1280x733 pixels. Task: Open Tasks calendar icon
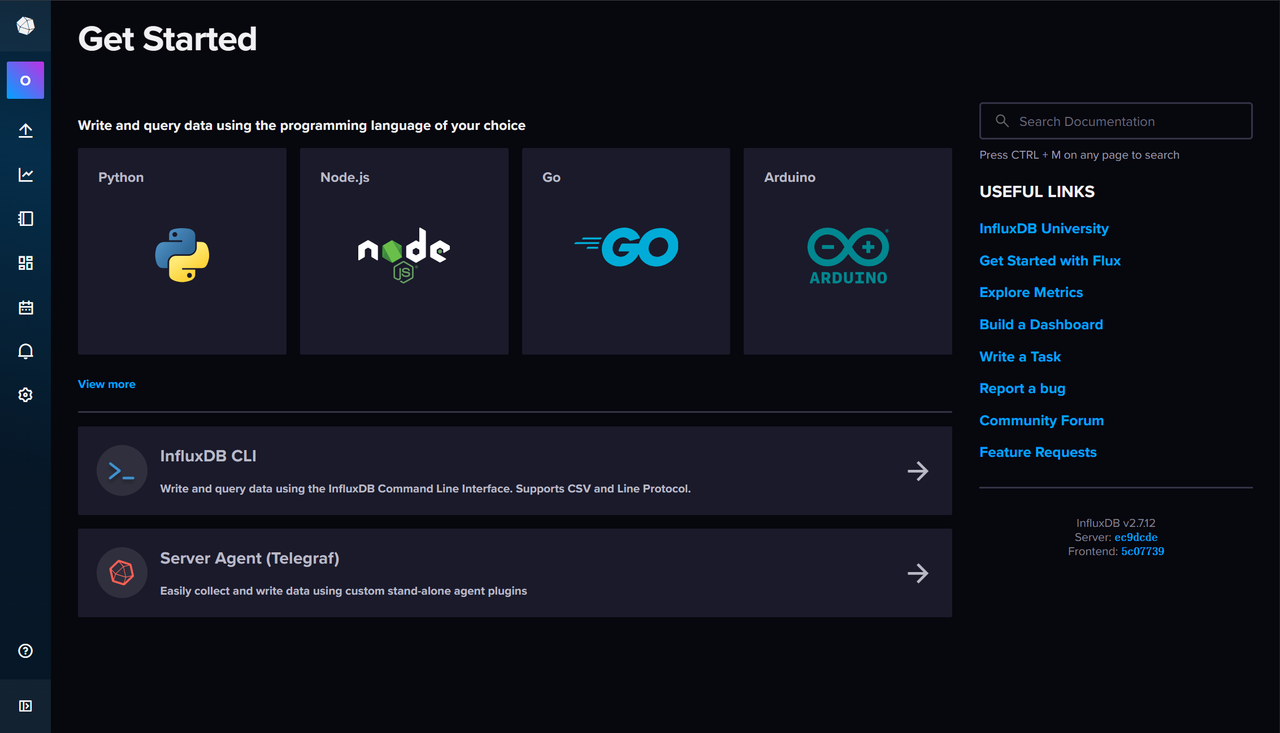pos(25,307)
